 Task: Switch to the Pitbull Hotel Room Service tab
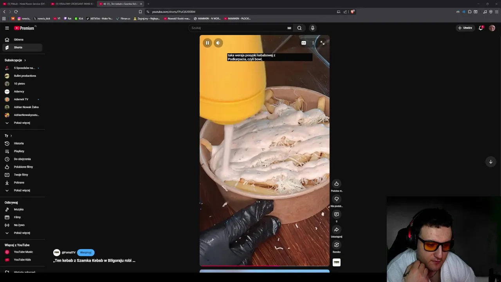24,4
